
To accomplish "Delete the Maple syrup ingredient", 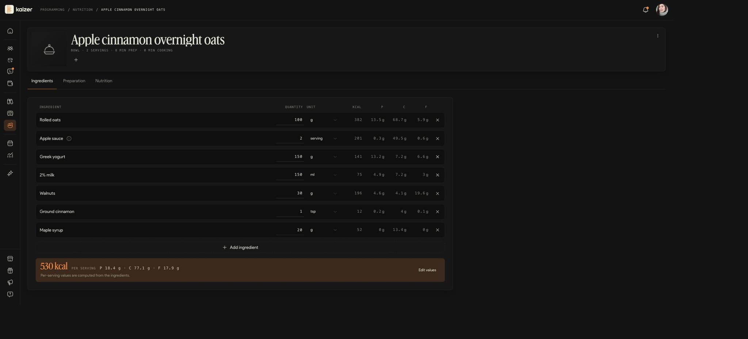I will tap(438, 230).
